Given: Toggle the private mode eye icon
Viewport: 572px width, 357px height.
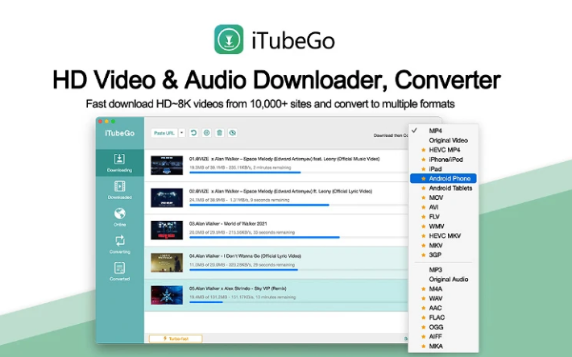Looking at the screenshot, I should point(232,133).
